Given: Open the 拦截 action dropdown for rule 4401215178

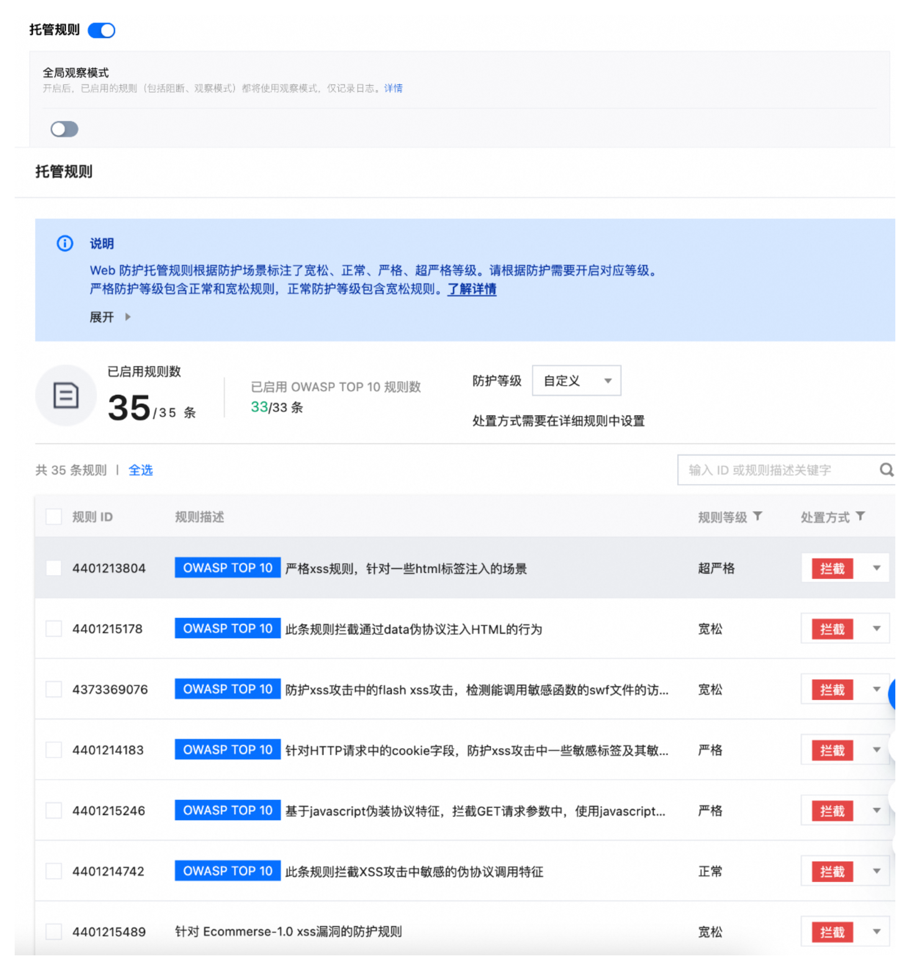Looking at the screenshot, I should [x=845, y=628].
